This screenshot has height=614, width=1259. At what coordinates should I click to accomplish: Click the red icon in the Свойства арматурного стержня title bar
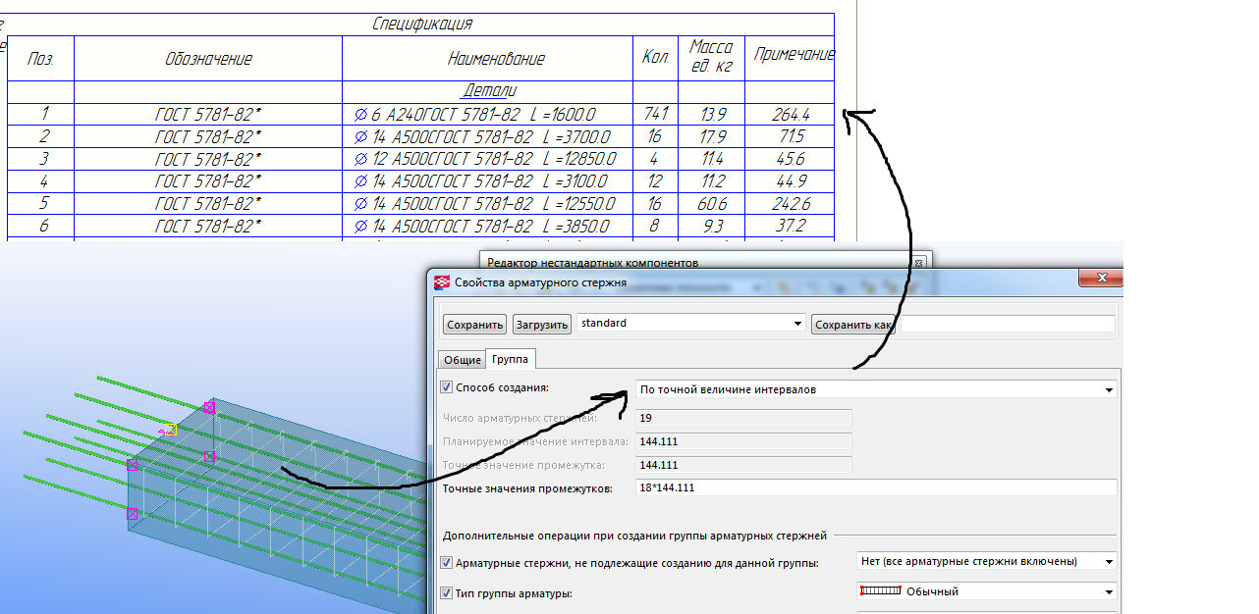442,282
